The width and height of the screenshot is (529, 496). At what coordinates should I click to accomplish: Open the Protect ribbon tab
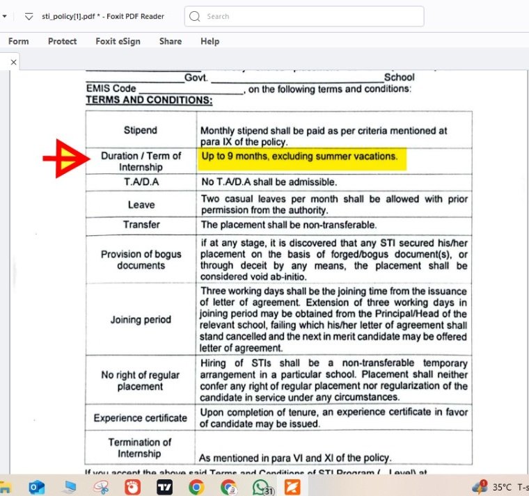[63, 41]
